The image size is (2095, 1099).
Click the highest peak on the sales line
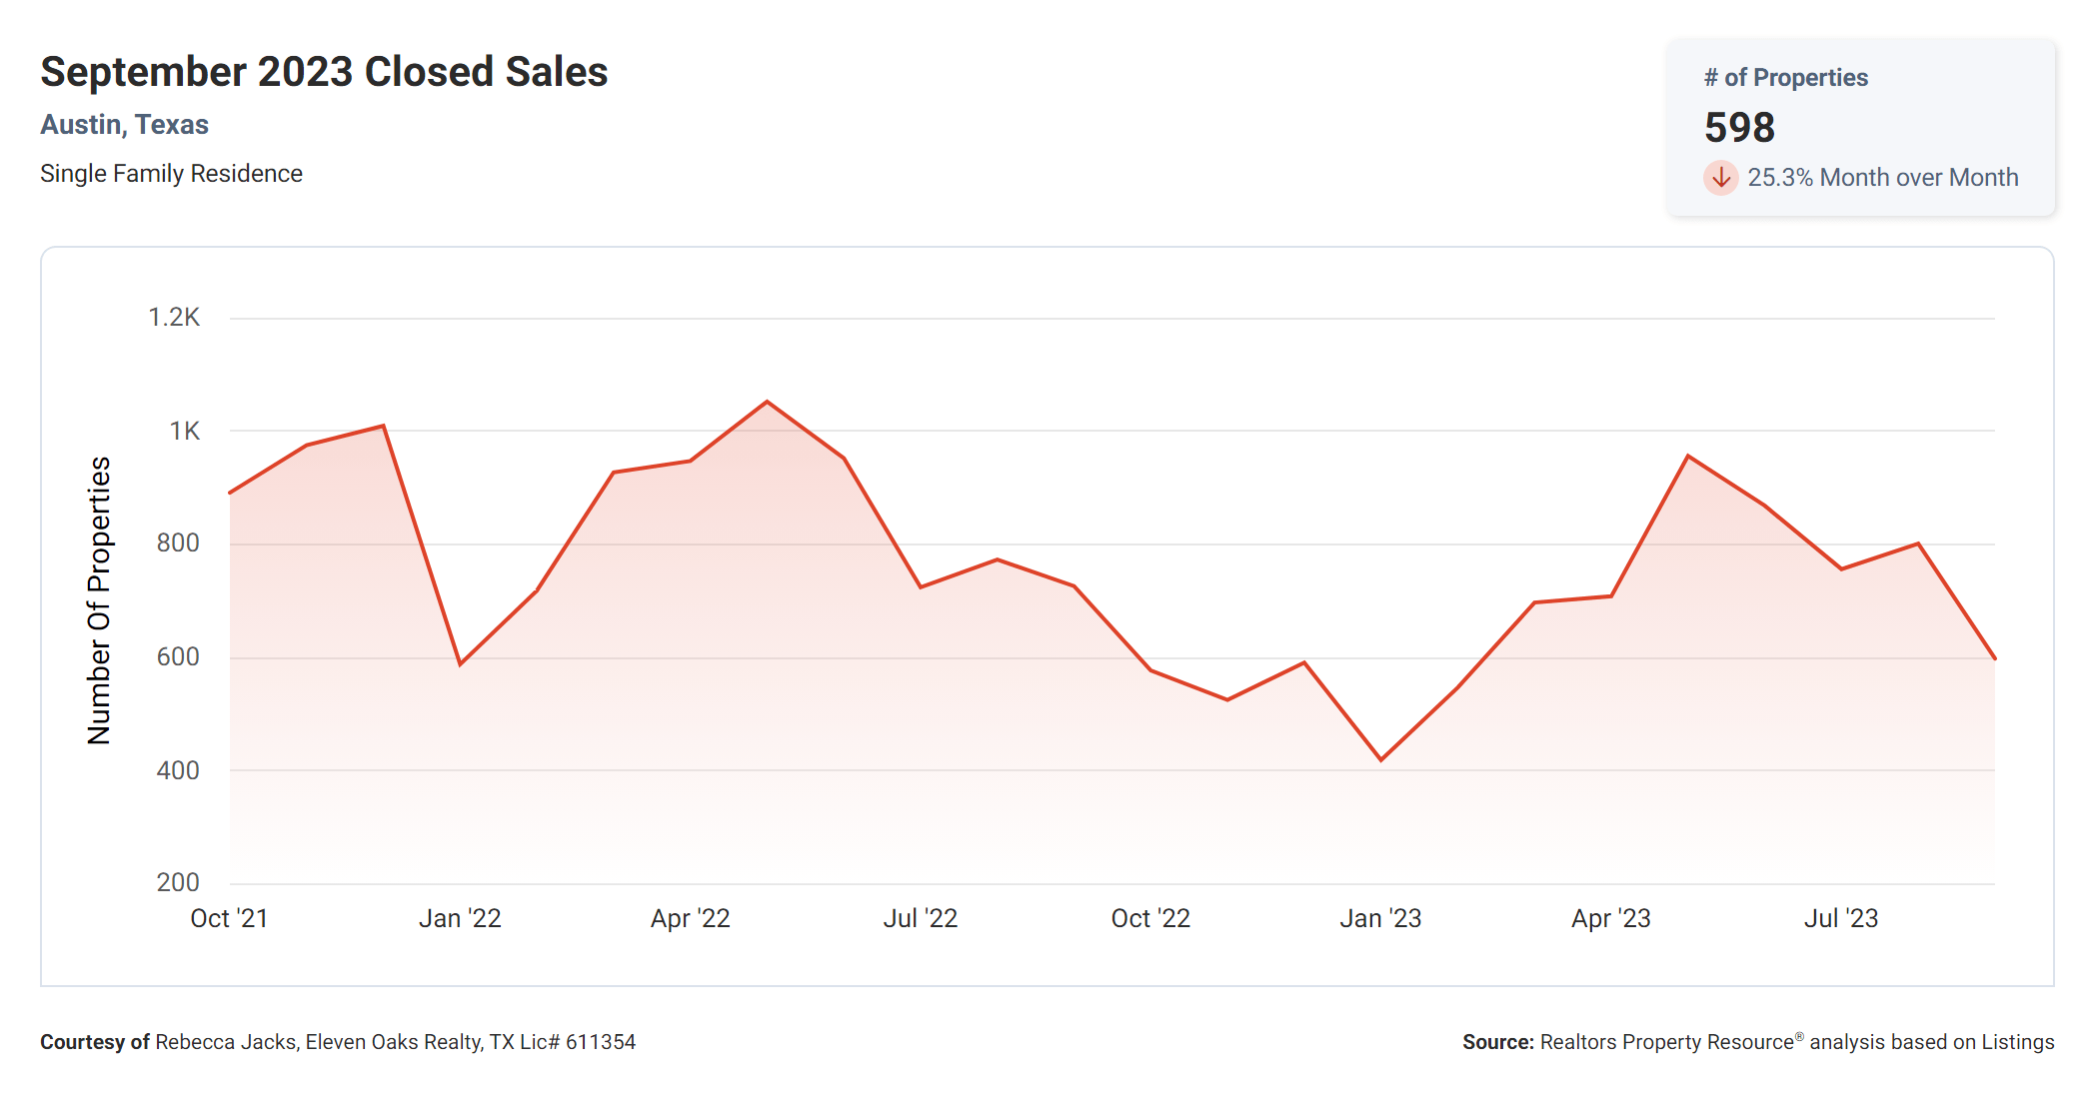click(x=767, y=402)
